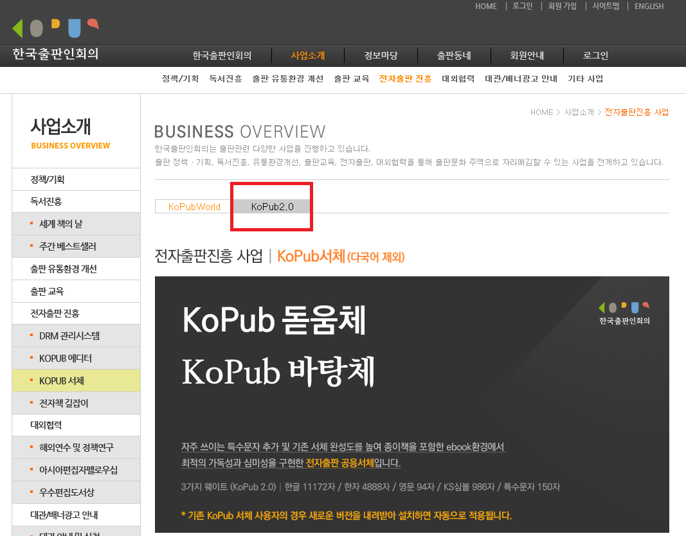Select the 사업소개 main menu item
This screenshot has height=536, width=686.
tap(308, 55)
